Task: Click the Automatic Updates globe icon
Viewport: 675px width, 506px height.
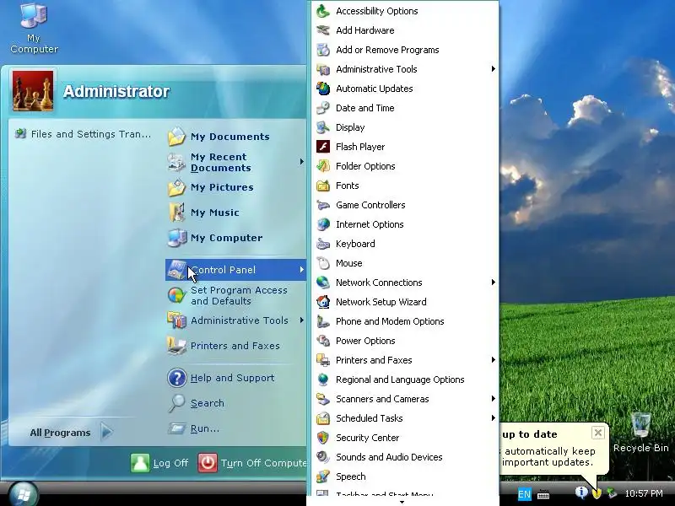Action: (x=323, y=89)
